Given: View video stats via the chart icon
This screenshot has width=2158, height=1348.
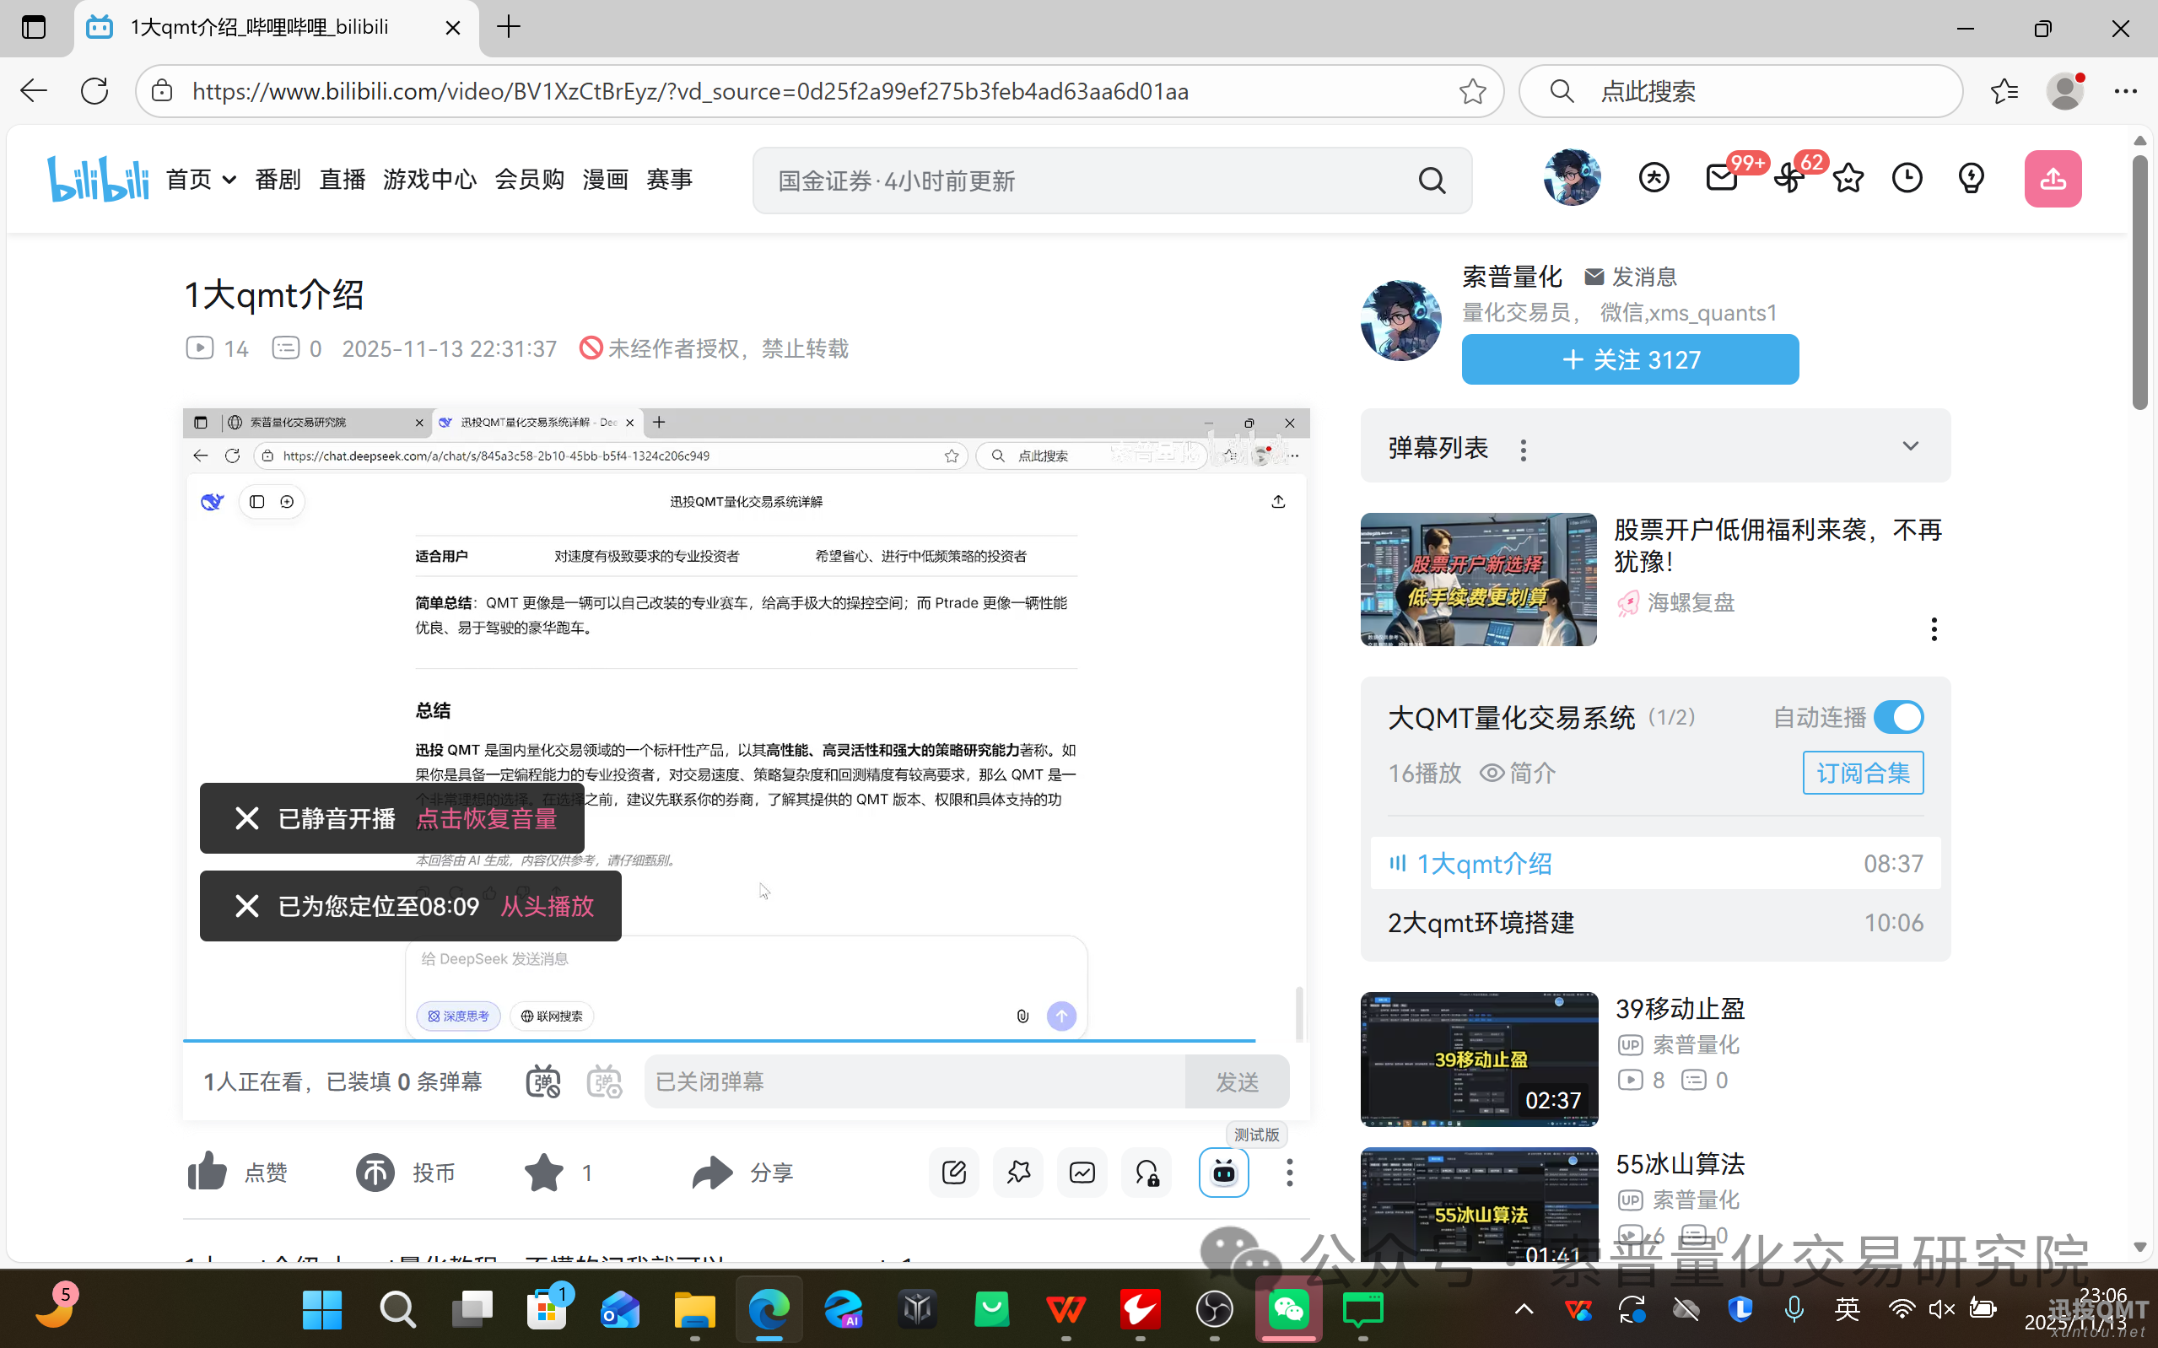Looking at the screenshot, I should 1082,1173.
